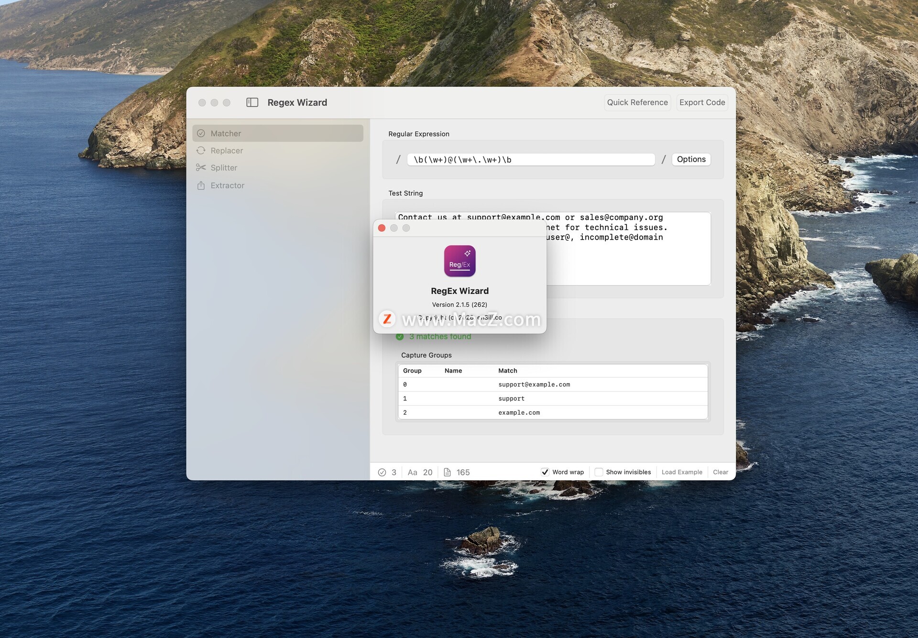Click the Extractor share icon
Image resolution: width=918 pixels, height=638 pixels.
pyautogui.click(x=201, y=186)
